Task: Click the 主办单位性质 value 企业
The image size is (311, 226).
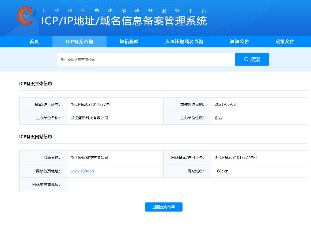Action: (218, 118)
